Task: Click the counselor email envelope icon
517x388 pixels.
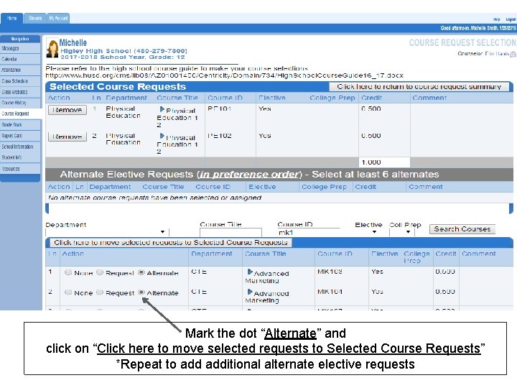Action: tap(513, 54)
